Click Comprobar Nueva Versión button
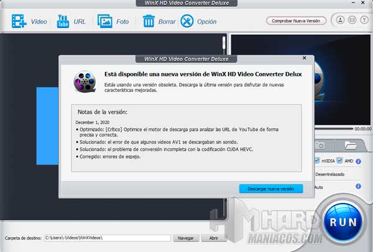Viewport: 373px width, 252px height. (296, 21)
